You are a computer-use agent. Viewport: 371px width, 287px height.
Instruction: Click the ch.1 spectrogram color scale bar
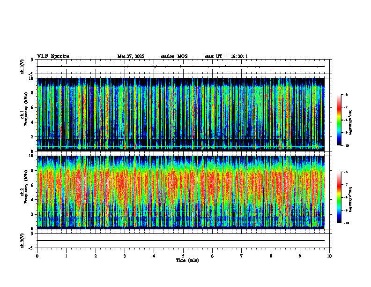(x=339, y=120)
